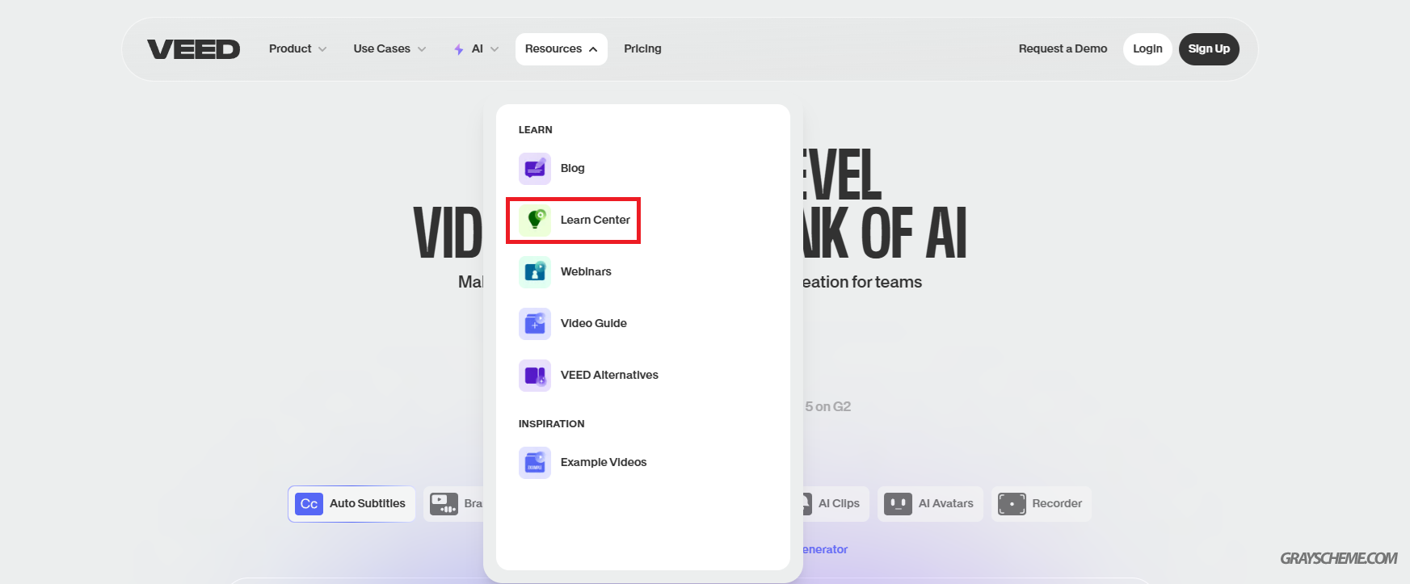Open the Use Cases menu
This screenshot has width=1410, height=584.
coord(381,48)
